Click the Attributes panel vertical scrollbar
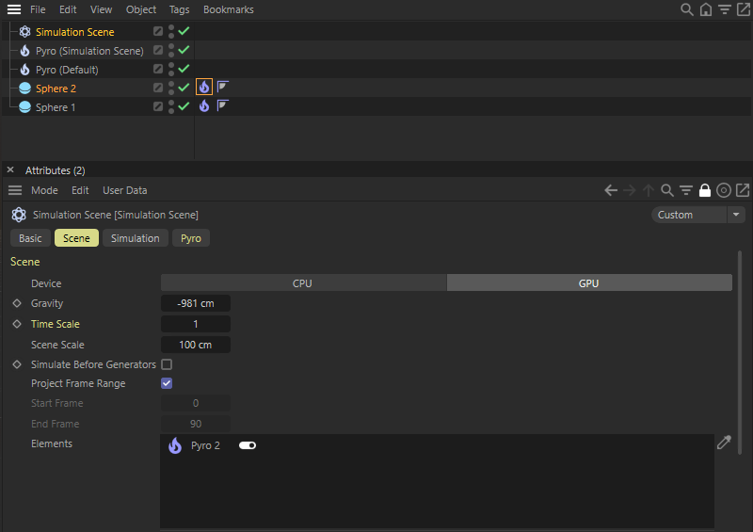Screen dimensions: 753x532 (740, 352)
